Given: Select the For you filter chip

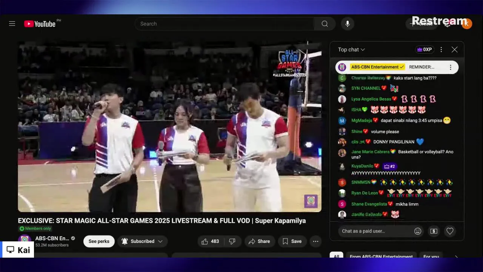Looking at the screenshot, I should coord(431,257).
